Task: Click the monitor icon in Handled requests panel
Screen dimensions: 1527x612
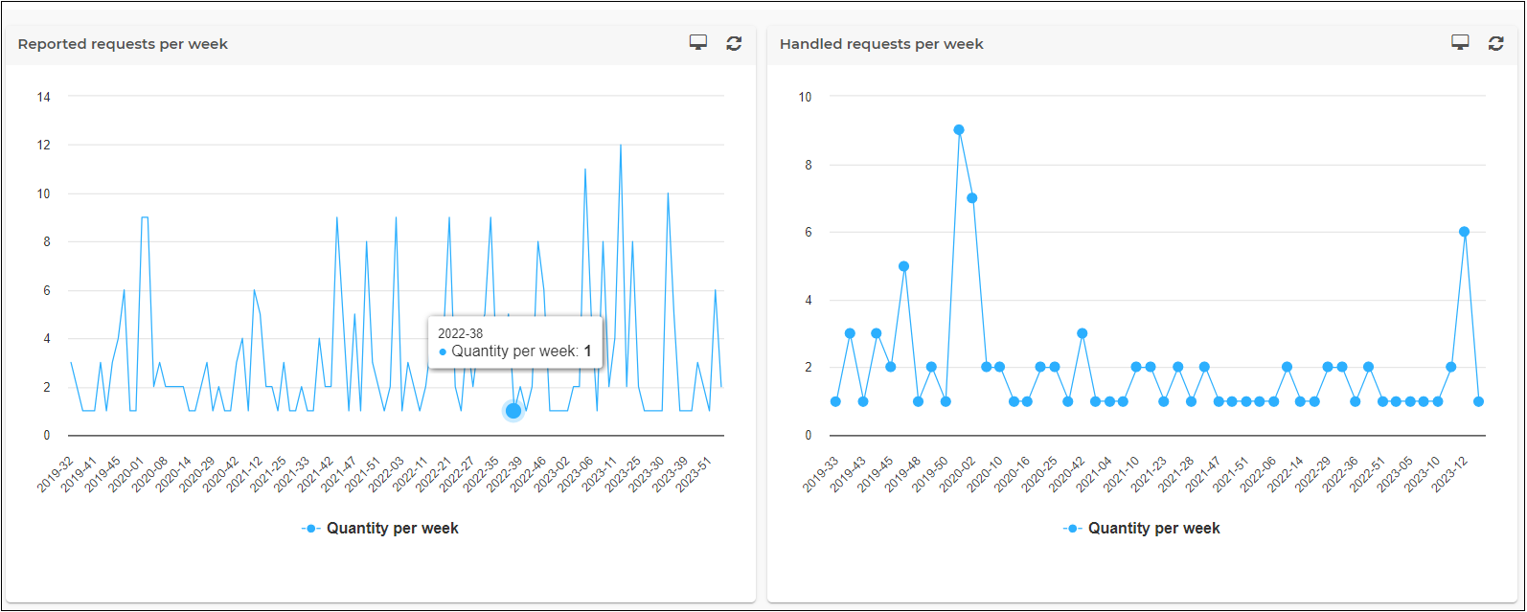Action: 1460,43
